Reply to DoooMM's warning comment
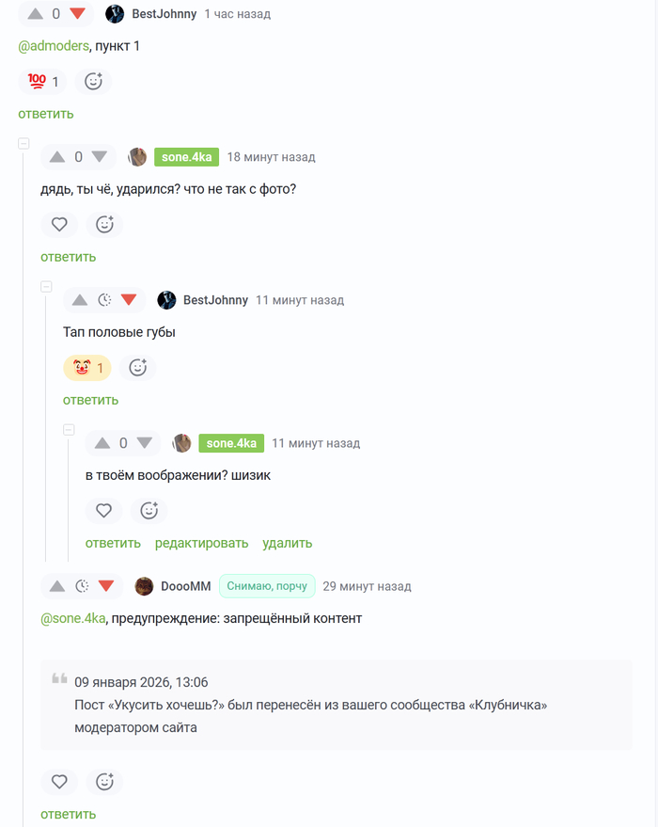 coord(68,815)
